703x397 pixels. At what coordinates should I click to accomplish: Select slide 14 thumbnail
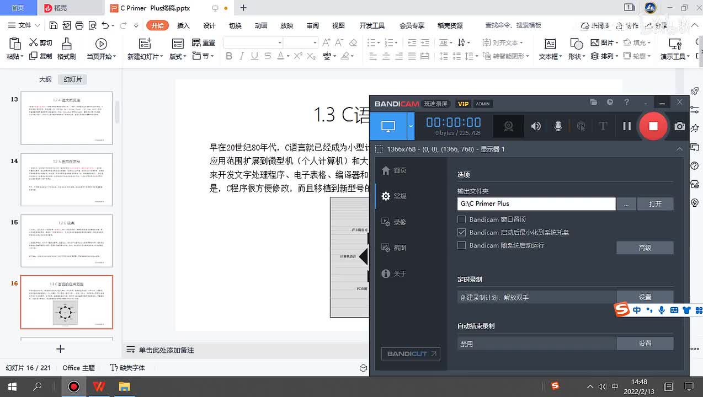pos(66,179)
